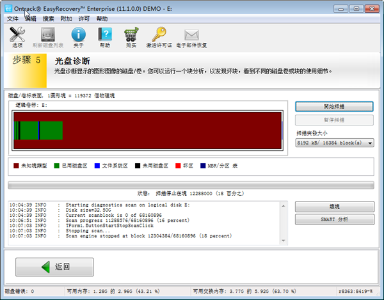Click the dark red unknown area in disk map

172,130
